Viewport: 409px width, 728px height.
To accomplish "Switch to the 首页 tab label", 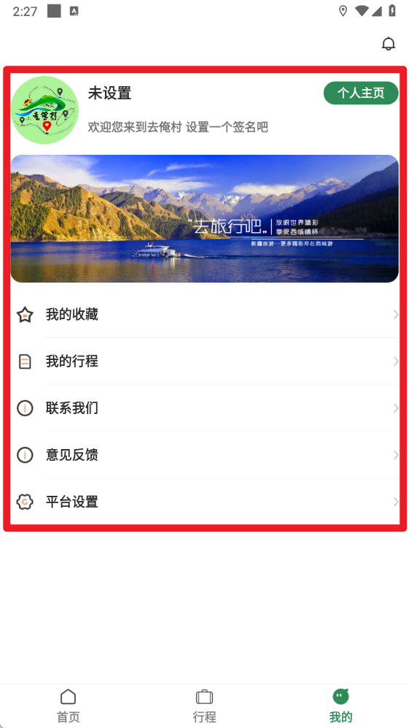I will click(x=69, y=716).
